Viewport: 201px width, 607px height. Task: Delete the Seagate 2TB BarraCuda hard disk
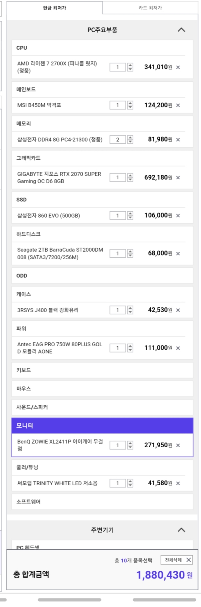(x=178, y=254)
